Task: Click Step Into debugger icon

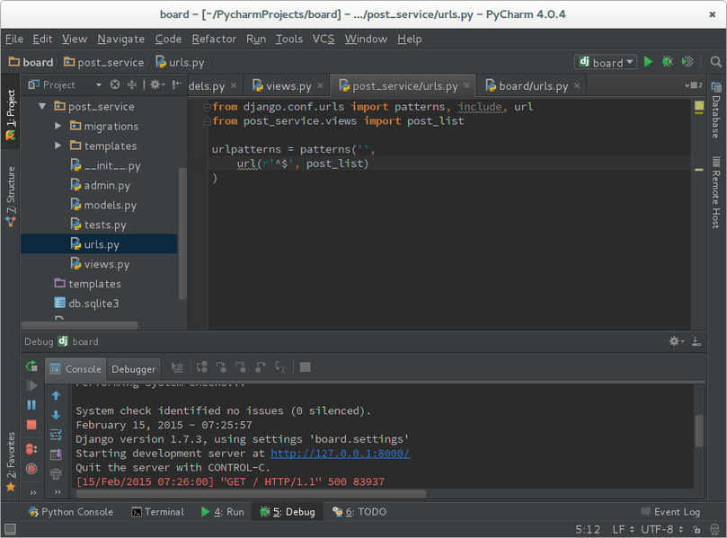Action: (x=221, y=367)
